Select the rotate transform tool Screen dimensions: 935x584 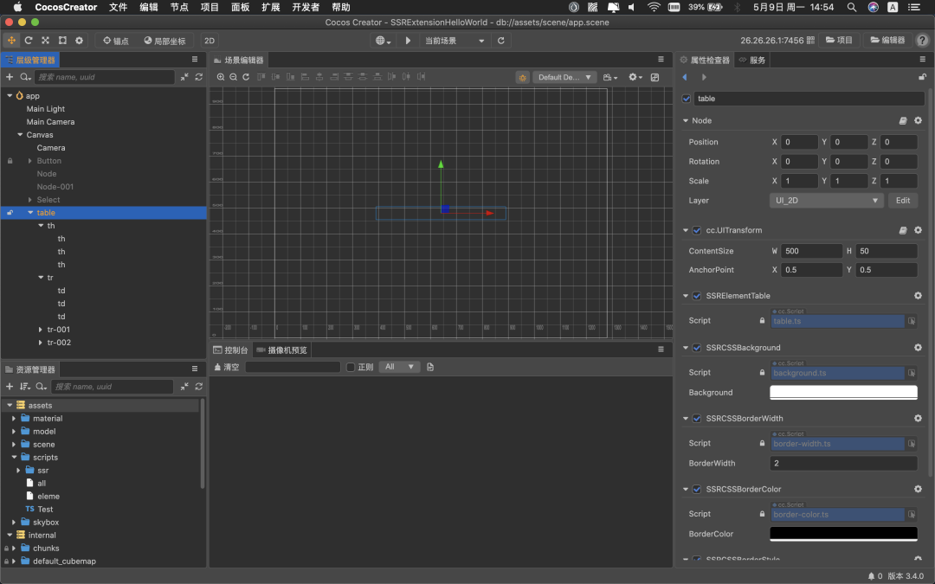[29, 41]
